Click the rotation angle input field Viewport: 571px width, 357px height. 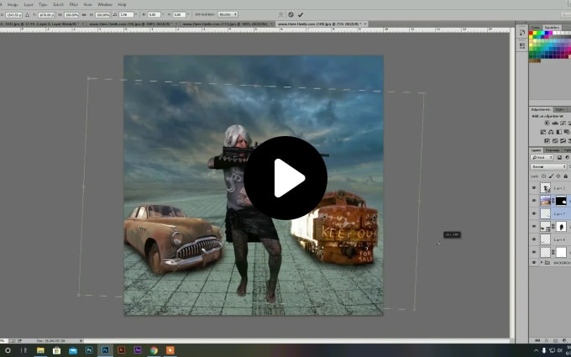pyautogui.click(x=126, y=14)
